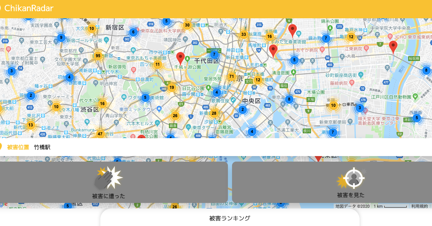Select the cluster marker numbered 11
The width and height of the screenshot is (432, 226).
(x=158, y=64)
